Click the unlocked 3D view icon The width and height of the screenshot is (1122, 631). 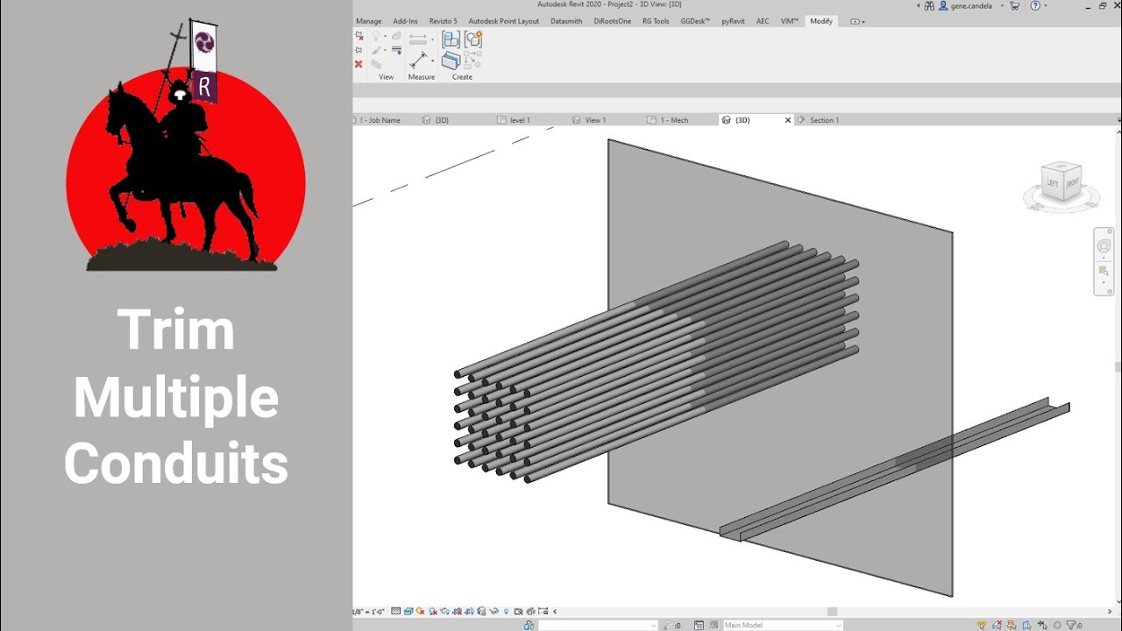point(481,611)
